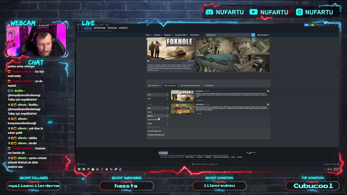This screenshot has width=347, height=195.
Task: Open Yasal Bilgi footer link
Action: pyautogui.click(x=200, y=157)
